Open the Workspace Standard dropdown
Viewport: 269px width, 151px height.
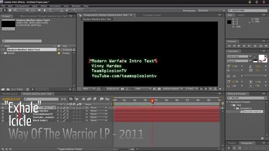coord(211,10)
